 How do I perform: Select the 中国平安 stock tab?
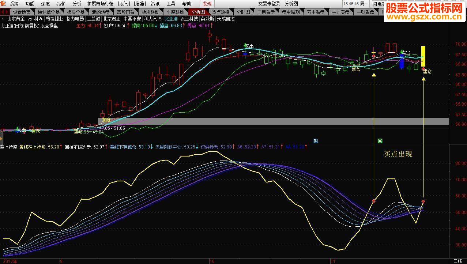(132, 19)
